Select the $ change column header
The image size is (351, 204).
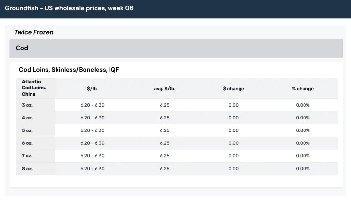[x=233, y=89]
